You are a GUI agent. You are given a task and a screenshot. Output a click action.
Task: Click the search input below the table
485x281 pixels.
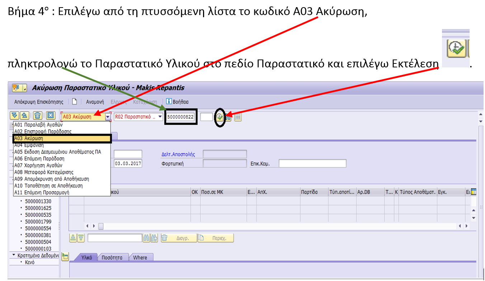pos(115,238)
